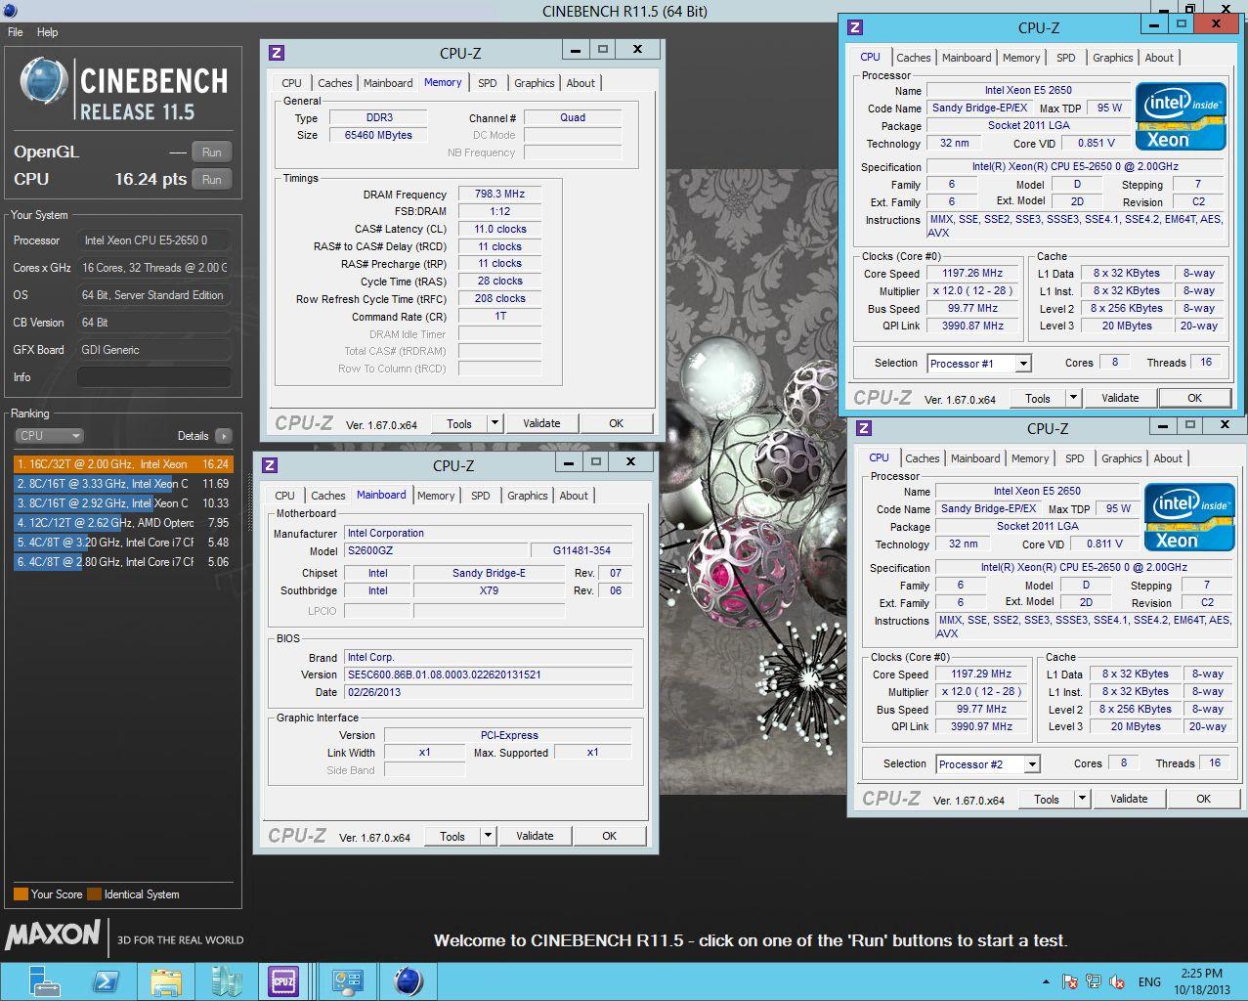
Task: Click the Z icon on Mainboard CPU-Z window title
Action: (270, 465)
